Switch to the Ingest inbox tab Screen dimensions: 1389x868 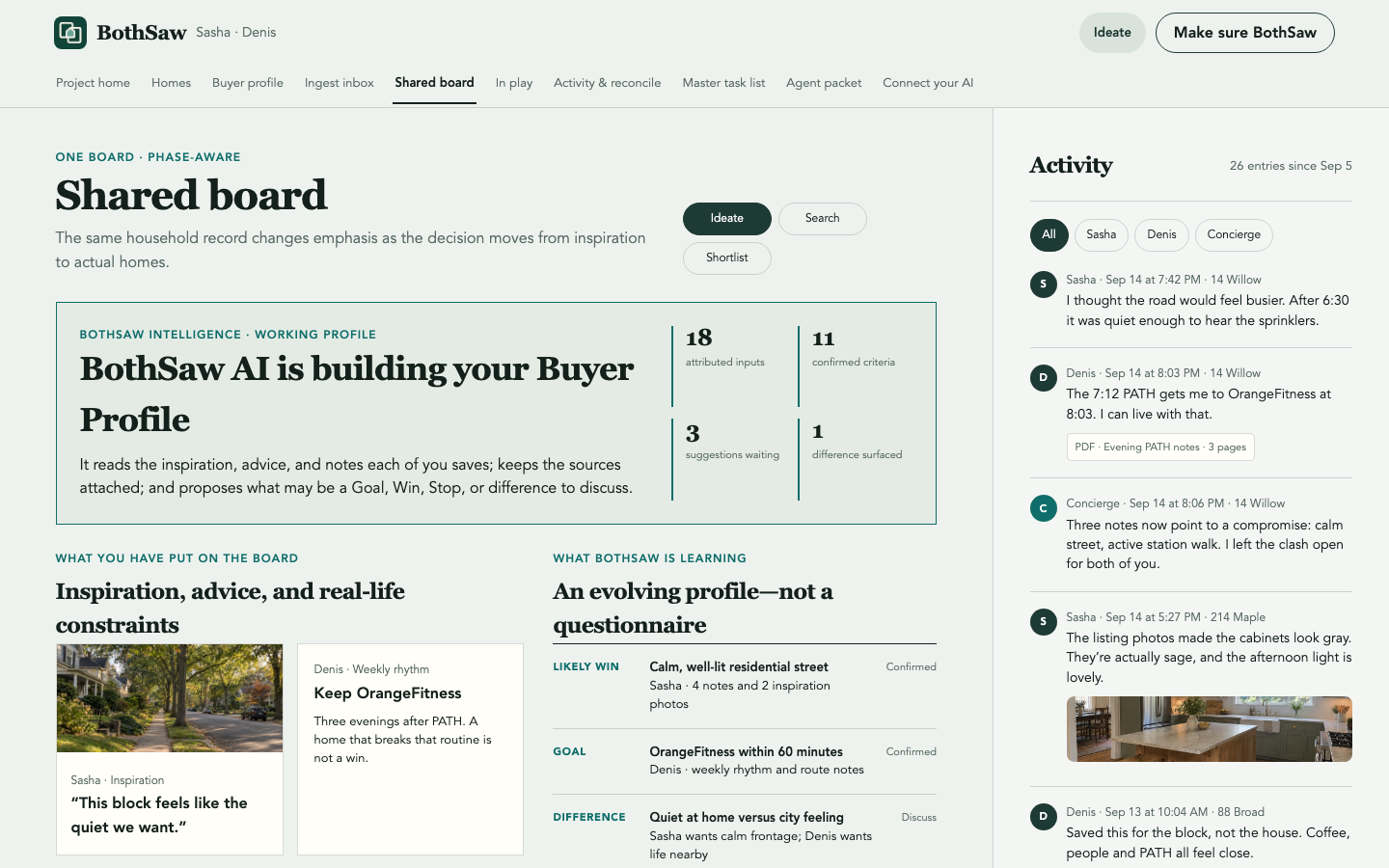pos(340,83)
